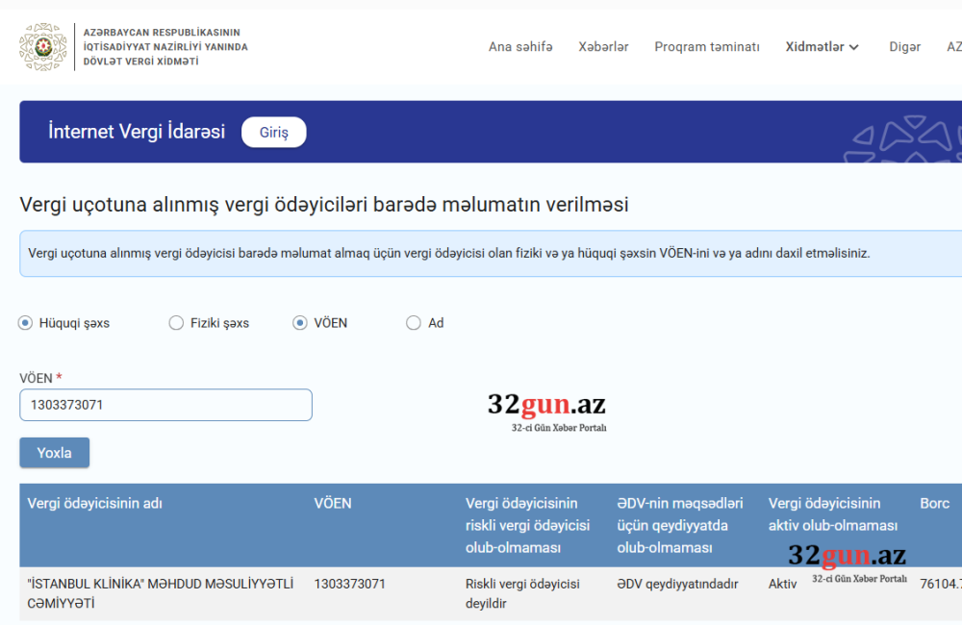Go to the Ana səhifə menu item

click(x=520, y=46)
